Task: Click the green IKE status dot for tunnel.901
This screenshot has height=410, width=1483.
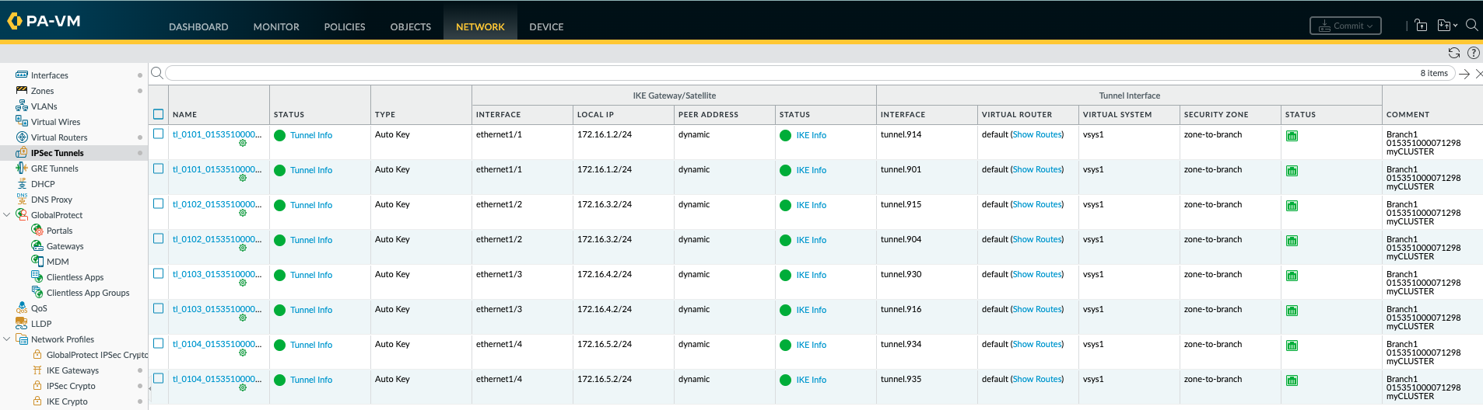Action: pyautogui.click(x=785, y=170)
